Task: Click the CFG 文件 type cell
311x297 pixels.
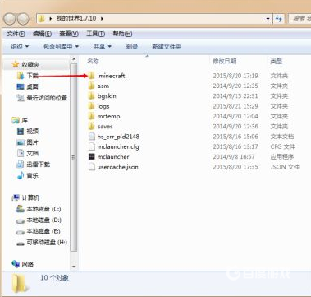Action: click(x=282, y=146)
